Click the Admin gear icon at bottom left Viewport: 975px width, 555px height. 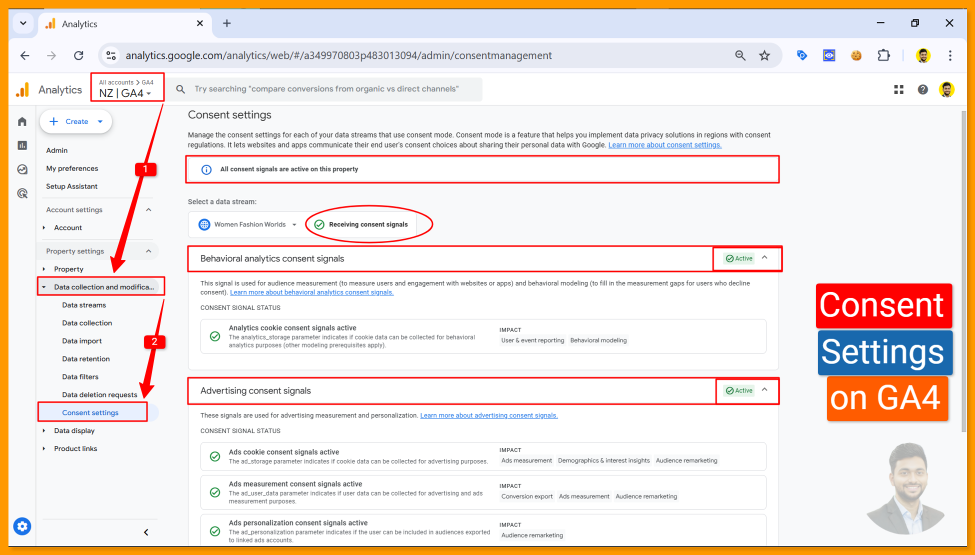click(22, 526)
